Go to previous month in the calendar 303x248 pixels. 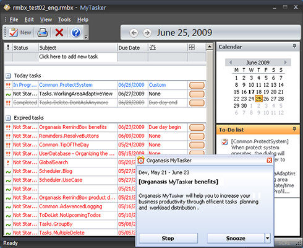231,63
